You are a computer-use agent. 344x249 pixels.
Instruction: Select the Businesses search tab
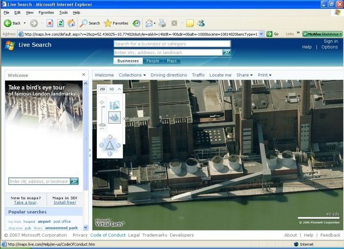pos(128,61)
